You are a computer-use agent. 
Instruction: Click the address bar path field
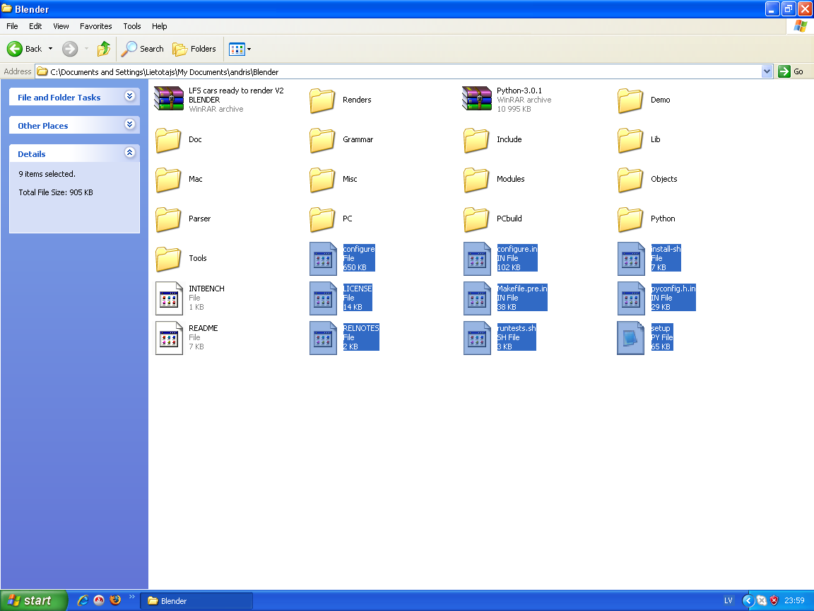(x=399, y=71)
